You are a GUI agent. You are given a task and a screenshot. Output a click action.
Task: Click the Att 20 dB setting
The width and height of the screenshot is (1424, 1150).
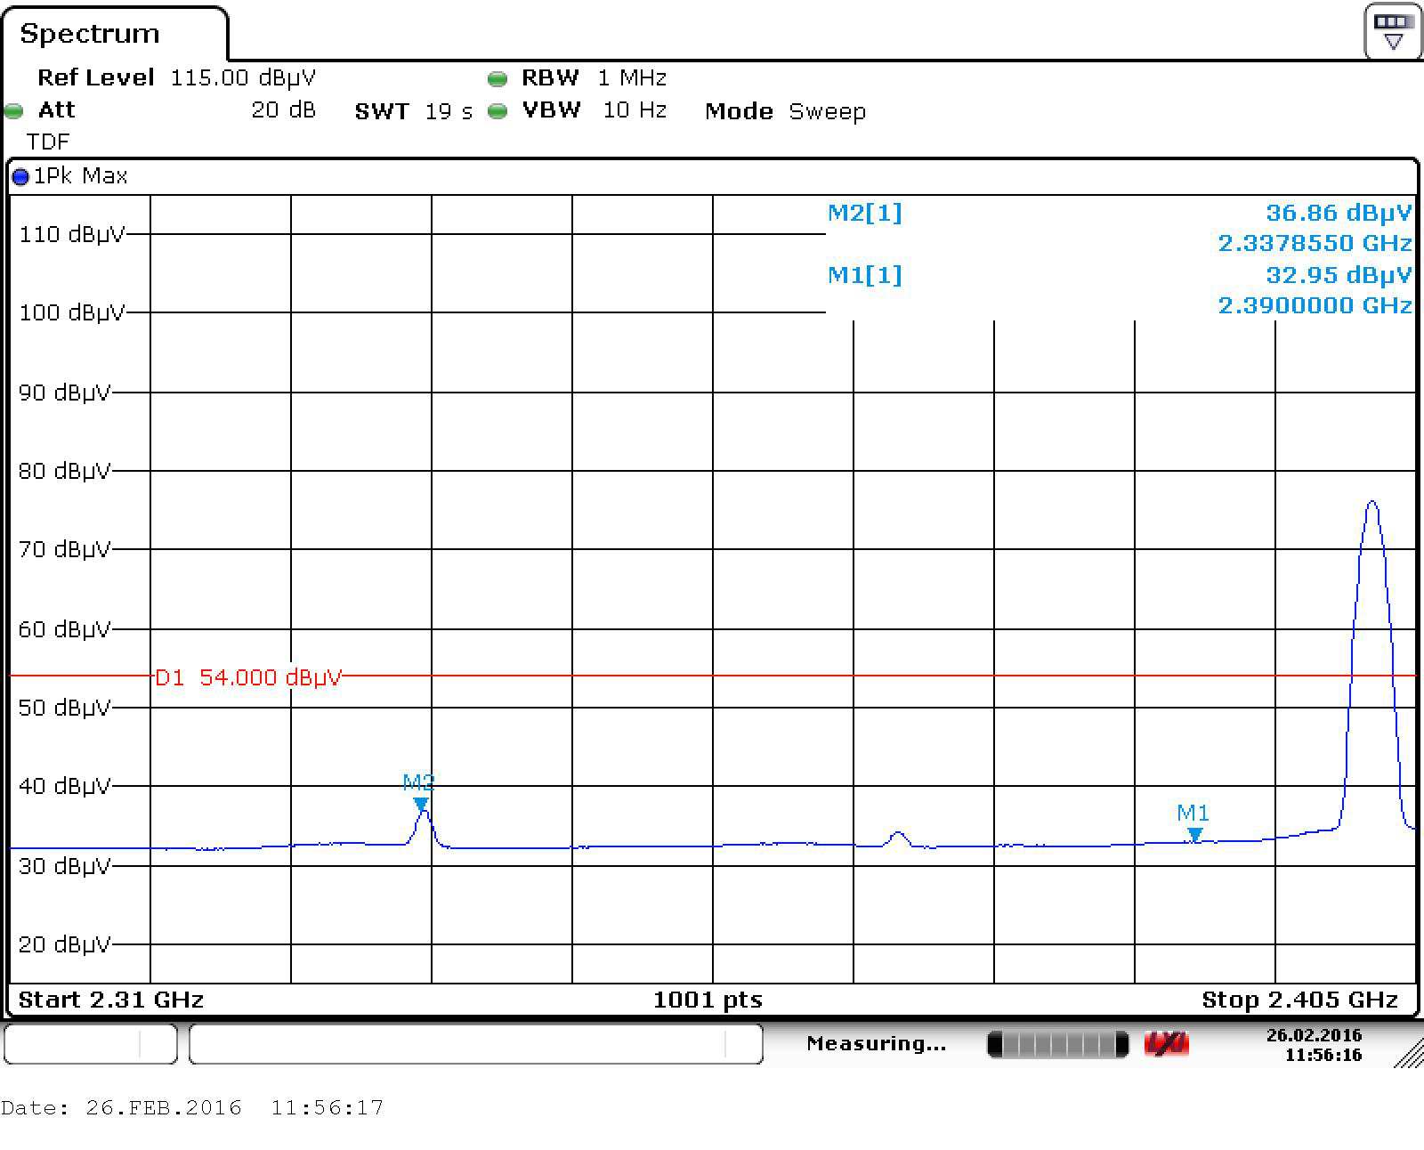176,109
